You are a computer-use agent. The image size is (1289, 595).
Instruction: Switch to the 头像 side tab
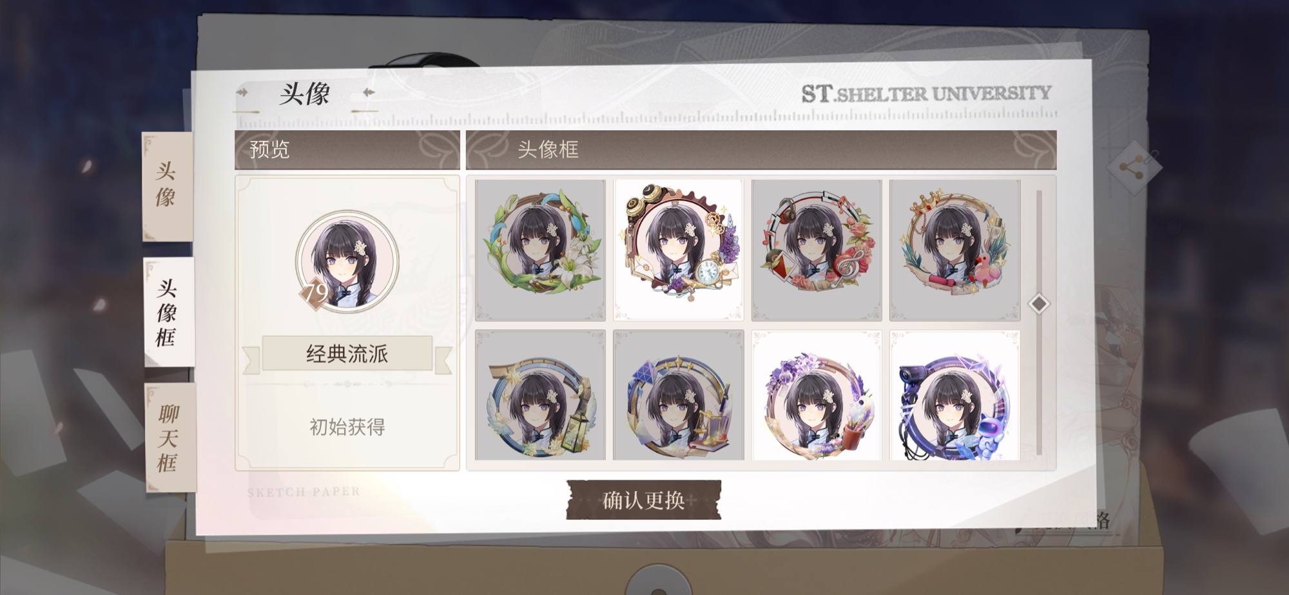coord(167,185)
